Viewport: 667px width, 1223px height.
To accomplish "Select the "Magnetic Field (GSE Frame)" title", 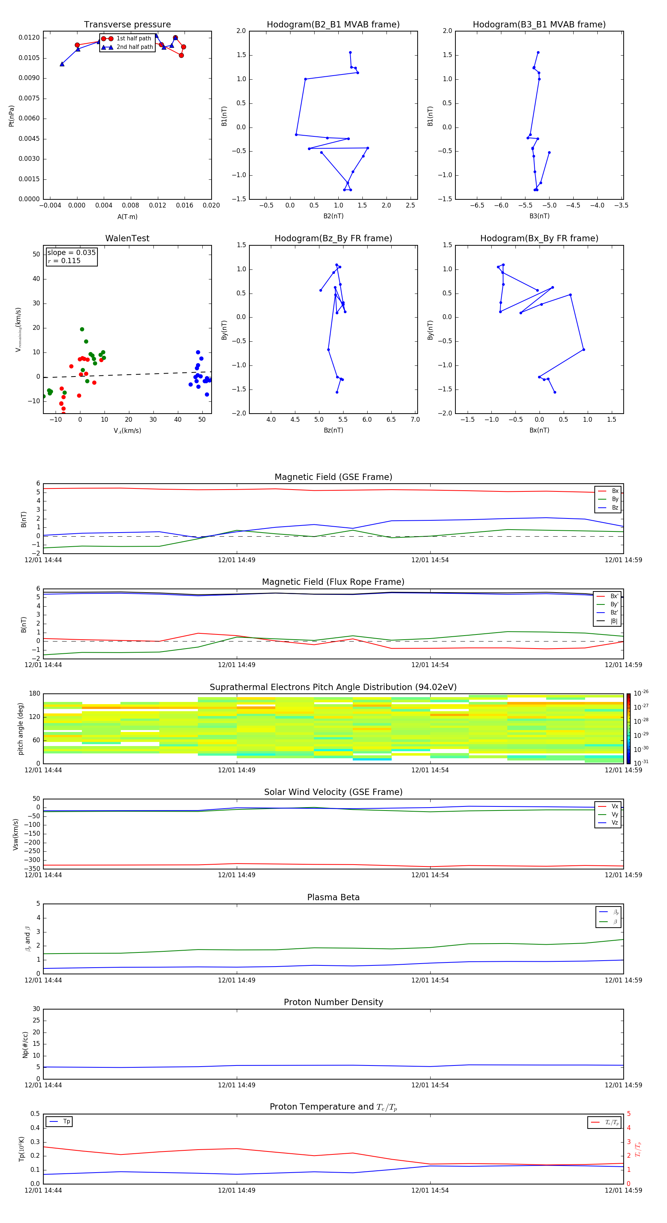I will coord(333,477).
